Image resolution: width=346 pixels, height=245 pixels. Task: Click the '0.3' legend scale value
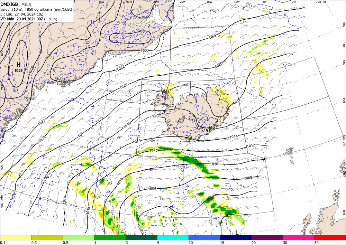click(x=34, y=243)
